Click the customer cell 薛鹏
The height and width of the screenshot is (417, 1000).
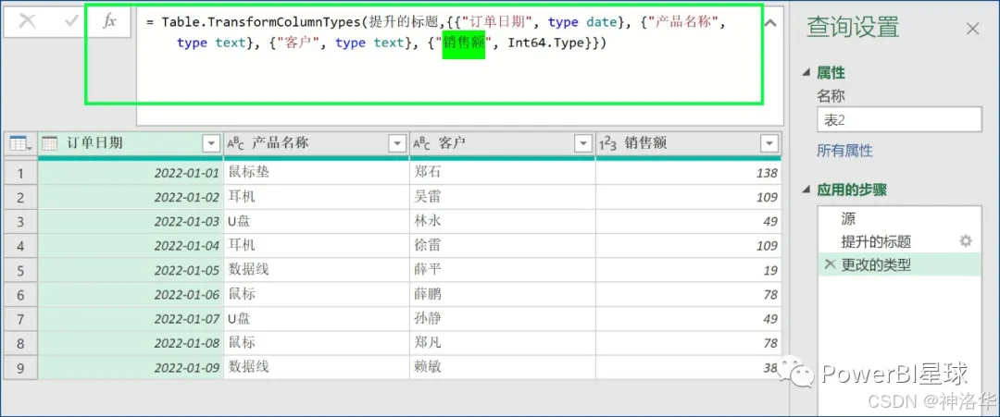click(x=503, y=294)
